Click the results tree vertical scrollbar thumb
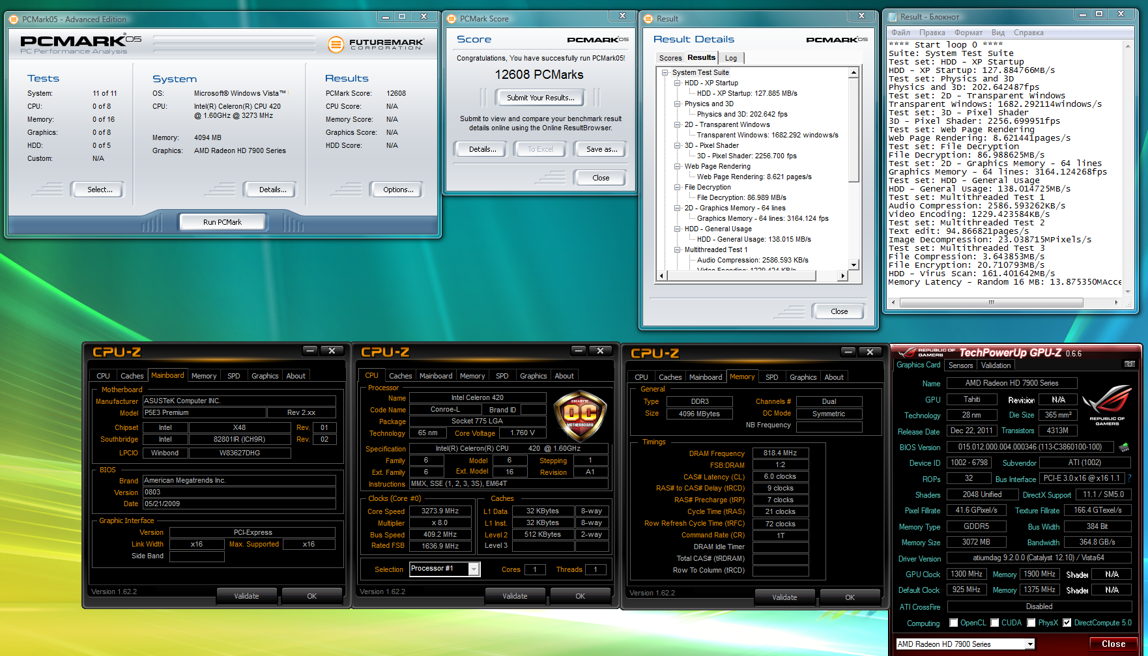 point(854,130)
